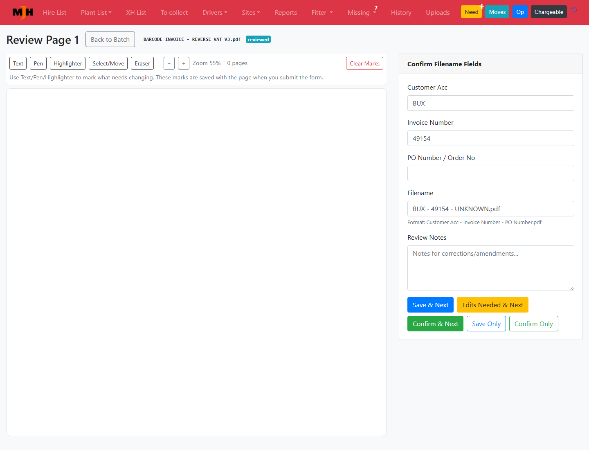Focus the Filename input field

pyautogui.click(x=491, y=209)
